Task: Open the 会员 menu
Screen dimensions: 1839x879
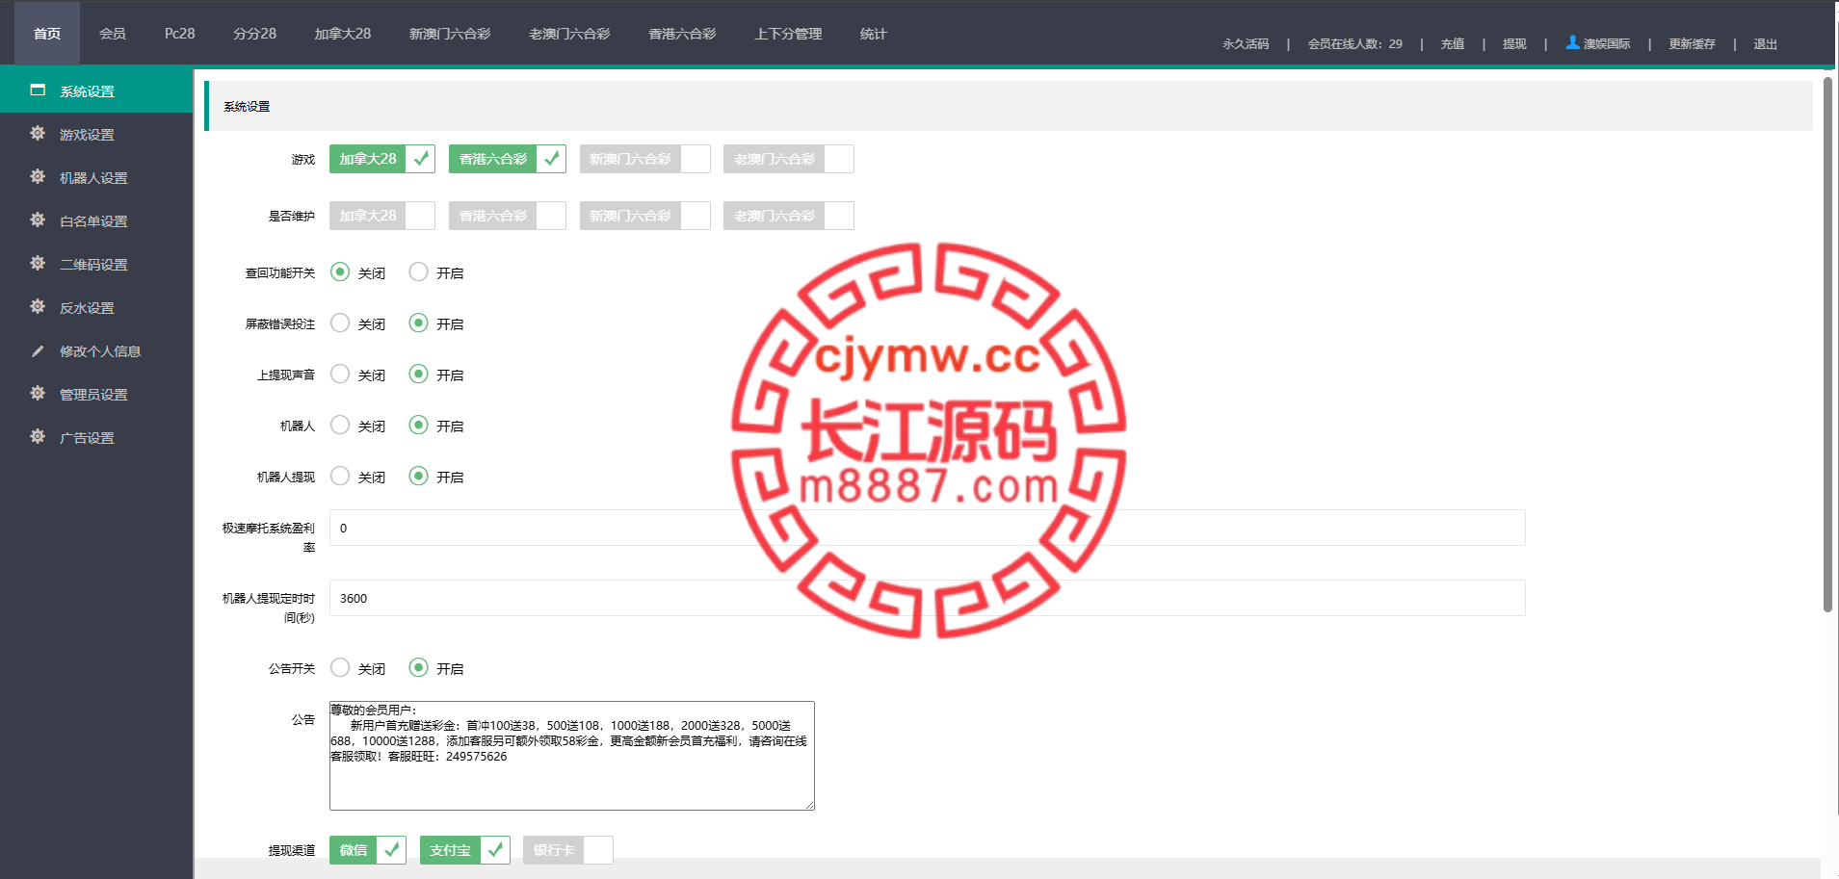Action: pyautogui.click(x=113, y=34)
